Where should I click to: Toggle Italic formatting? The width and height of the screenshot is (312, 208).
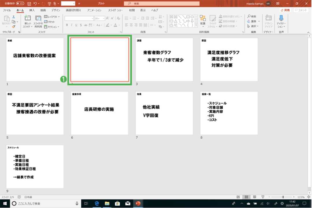pos(72,25)
